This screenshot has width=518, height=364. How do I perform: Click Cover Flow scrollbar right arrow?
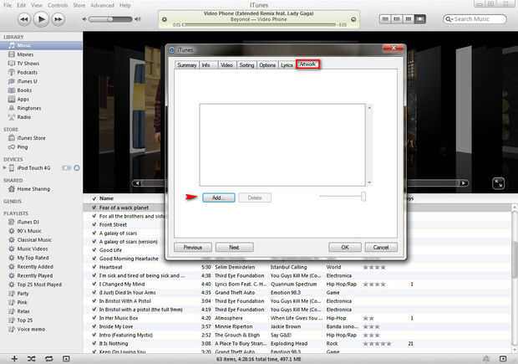464,183
